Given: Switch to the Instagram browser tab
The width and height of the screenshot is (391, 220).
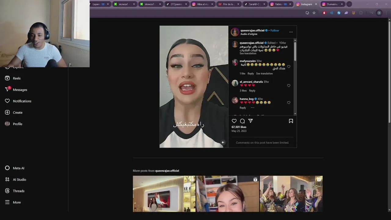Looking at the screenshot, I should [306, 4].
